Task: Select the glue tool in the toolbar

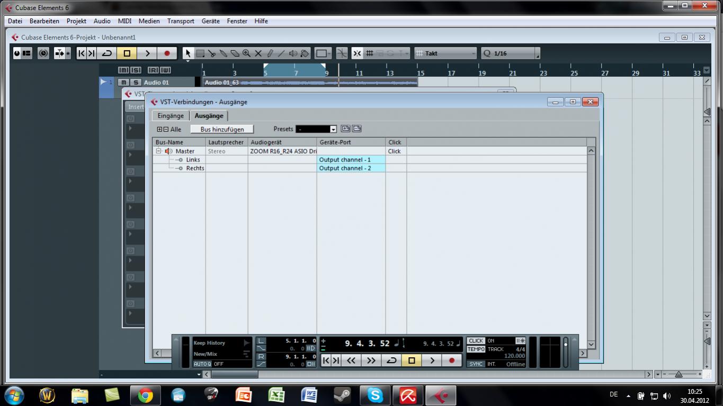Action: click(x=223, y=53)
